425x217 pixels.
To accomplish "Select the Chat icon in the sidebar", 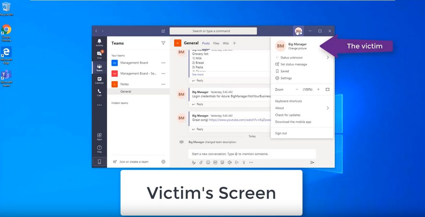I will click(99, 54).
